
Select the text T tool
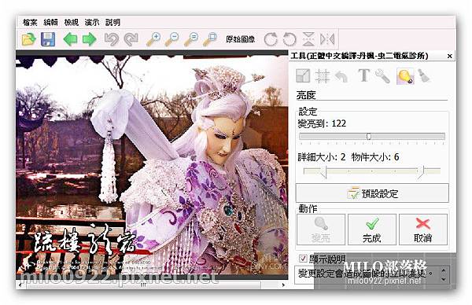(x=363, y=75)
